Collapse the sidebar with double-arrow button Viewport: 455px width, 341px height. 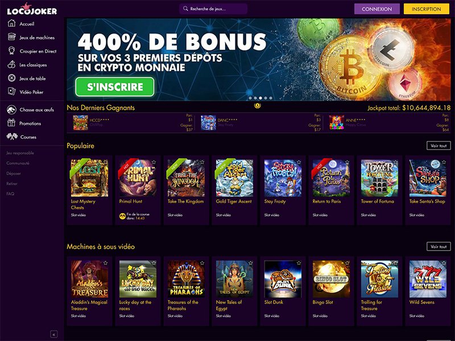(53, 334)
